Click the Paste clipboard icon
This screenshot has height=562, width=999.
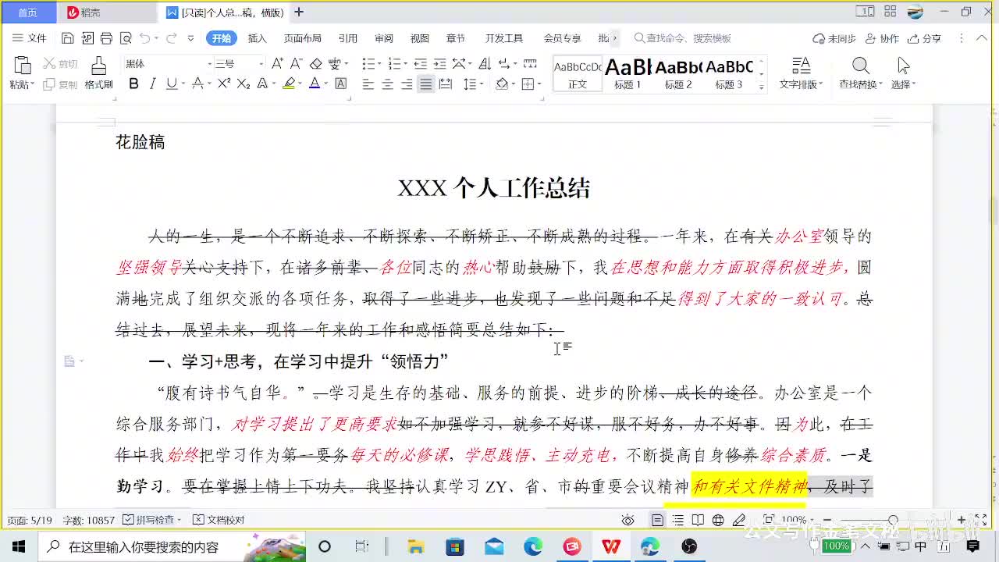(22, 66)
